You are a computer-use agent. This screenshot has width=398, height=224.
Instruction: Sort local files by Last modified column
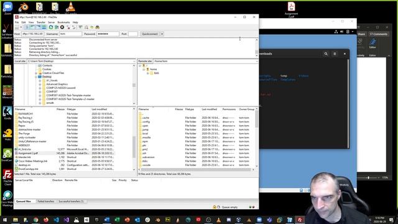click(x=99, y=110)
